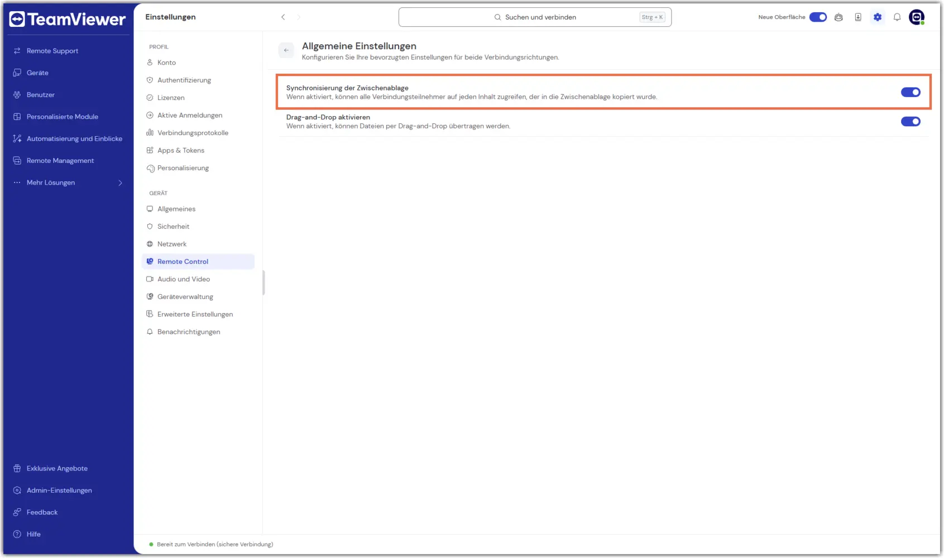The height and width of the screenshot is (558, 944).
Task: Click the Geräte devices icon
Action: [x=17, y=73]
